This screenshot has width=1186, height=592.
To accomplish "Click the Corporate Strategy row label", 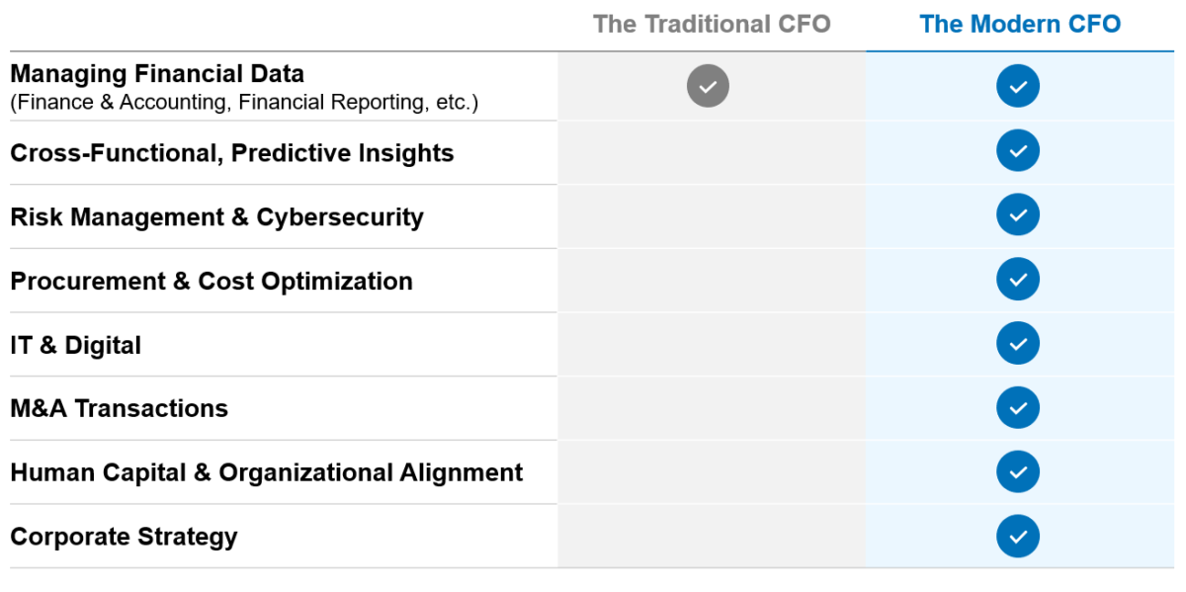I will point(124,537).
